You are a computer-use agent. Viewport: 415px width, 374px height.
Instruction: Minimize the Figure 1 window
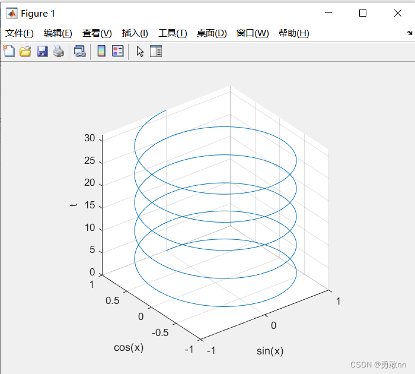pos(328,13)
